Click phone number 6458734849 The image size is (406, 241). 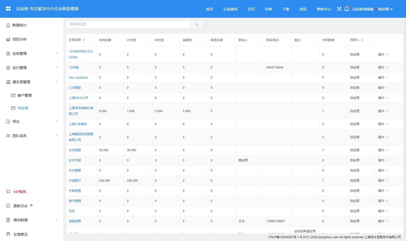[275, 67]
